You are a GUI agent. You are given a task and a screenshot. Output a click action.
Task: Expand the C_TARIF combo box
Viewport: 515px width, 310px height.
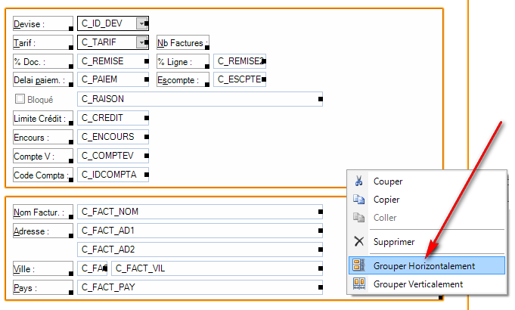tap(142, 42)
